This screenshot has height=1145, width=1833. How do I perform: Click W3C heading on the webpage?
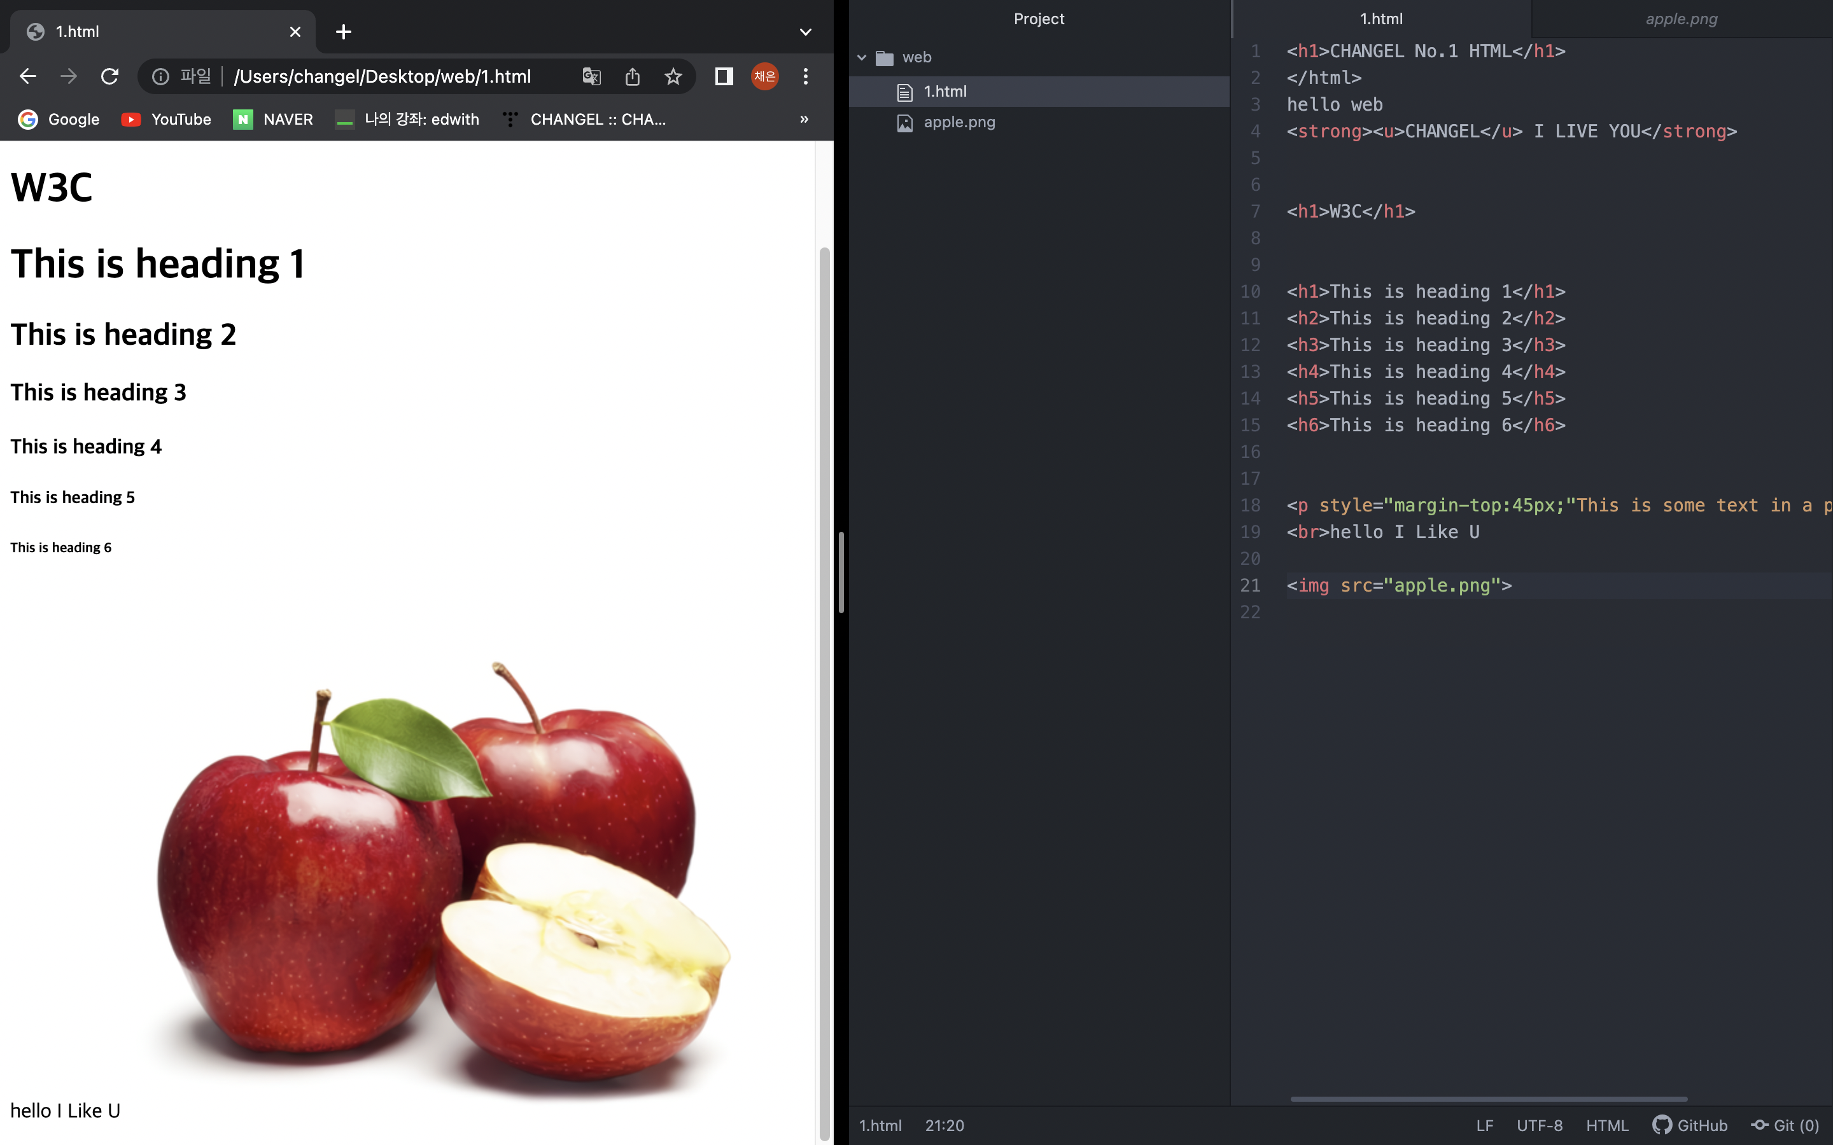52,187
